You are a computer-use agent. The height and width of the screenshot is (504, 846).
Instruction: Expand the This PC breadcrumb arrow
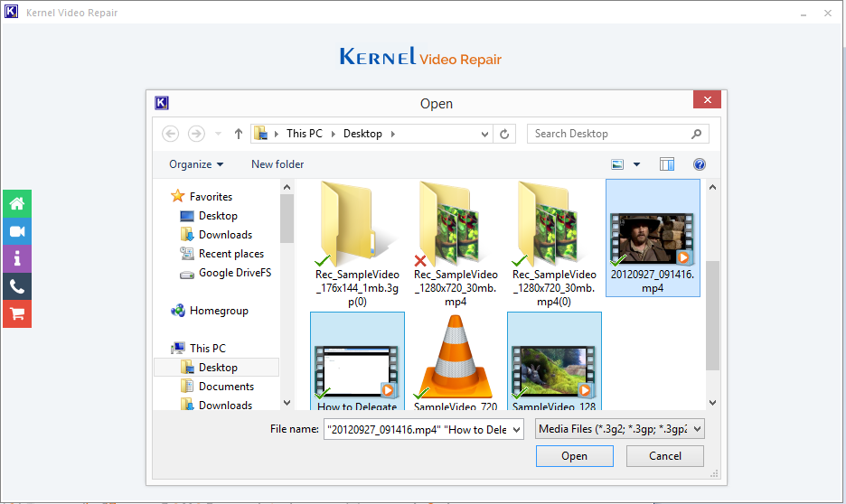pyautogui.click(x=333, y=134)
